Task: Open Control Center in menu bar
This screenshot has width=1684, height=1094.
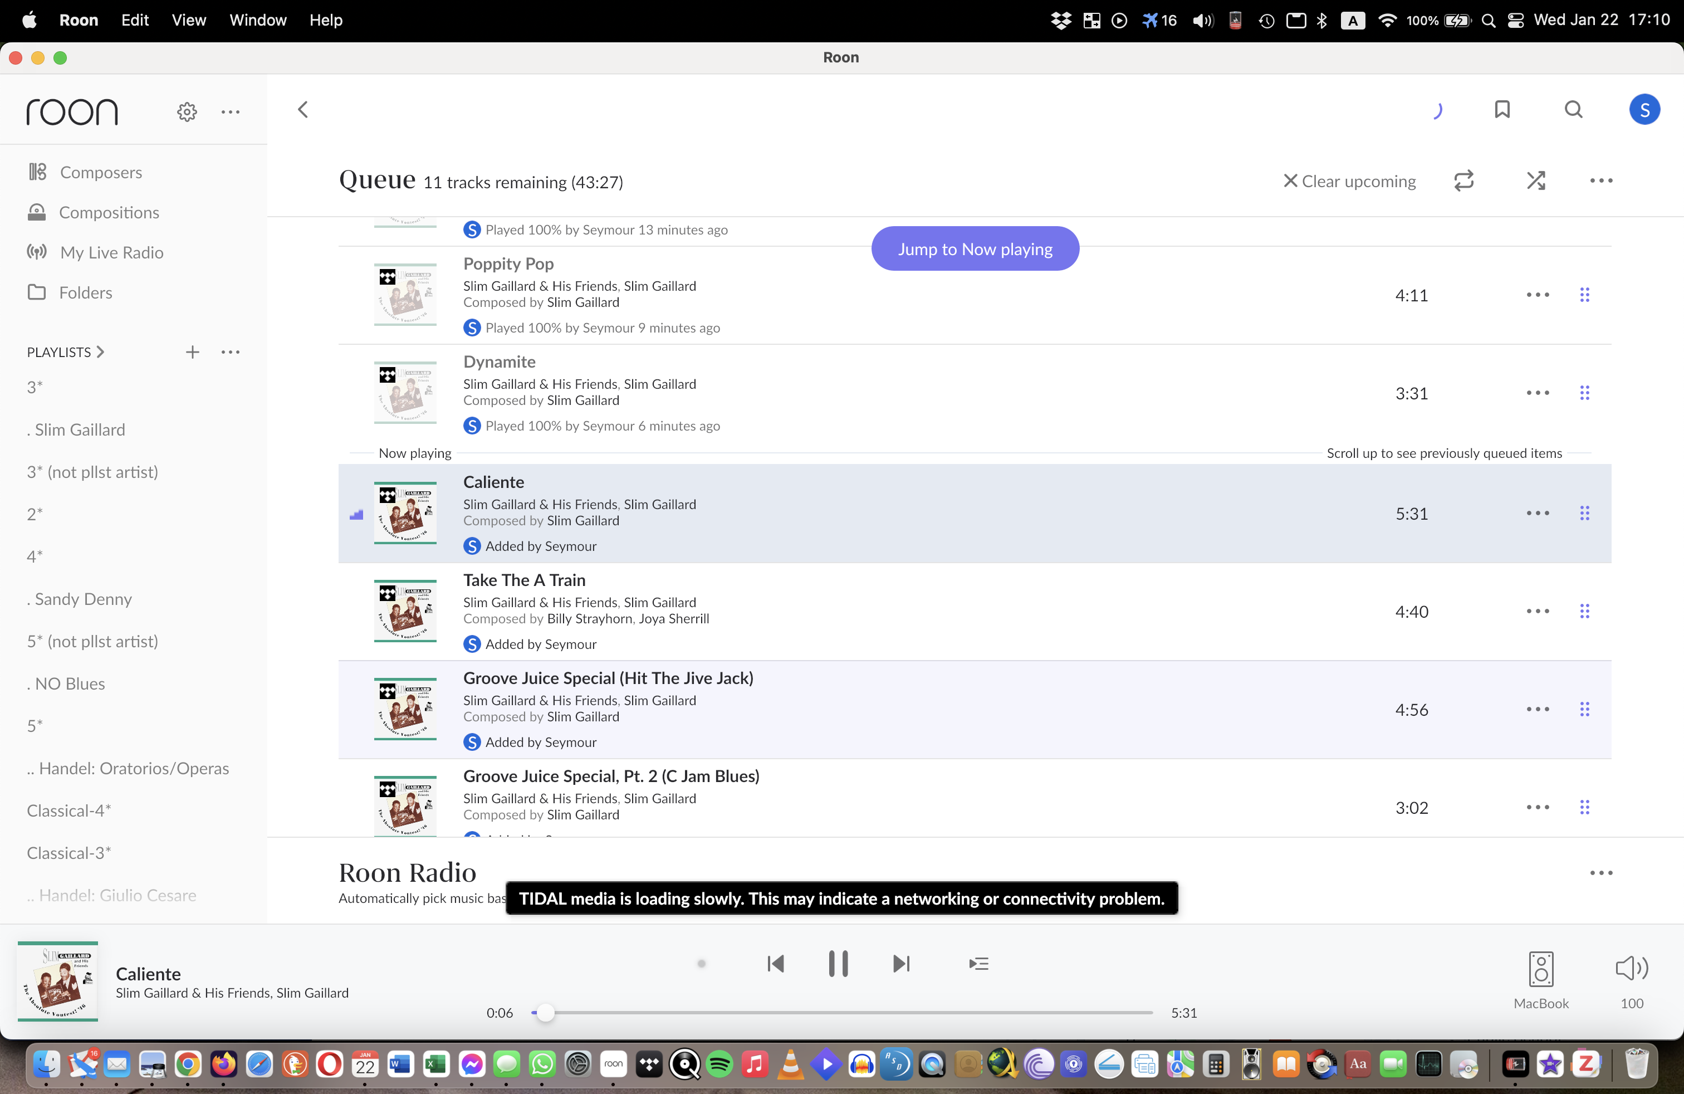Action: [x=1516, y=21]
